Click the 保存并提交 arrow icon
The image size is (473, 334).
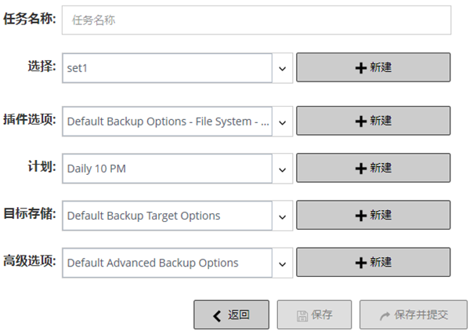pos(385,315)
